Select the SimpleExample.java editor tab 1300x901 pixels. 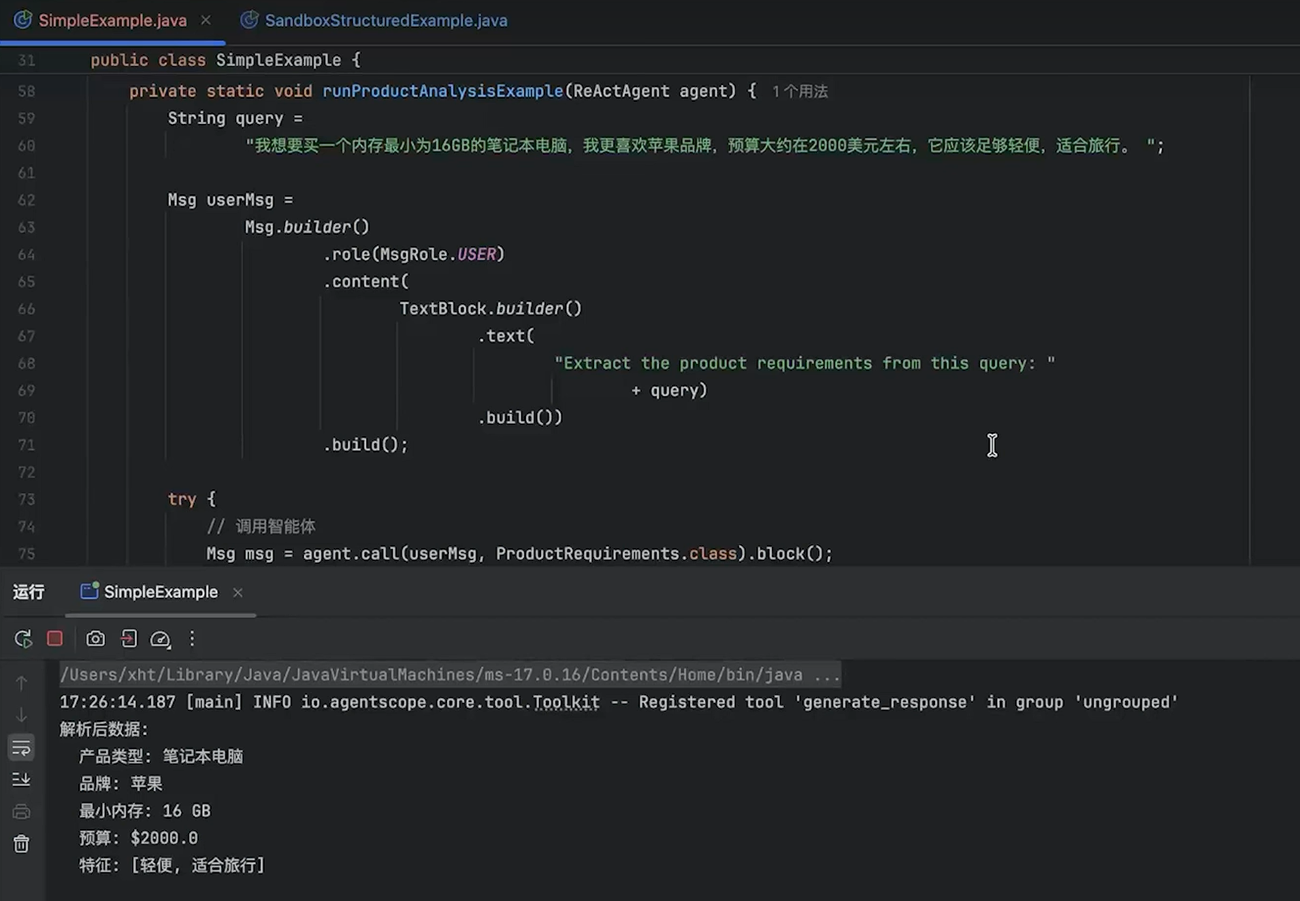112,21
